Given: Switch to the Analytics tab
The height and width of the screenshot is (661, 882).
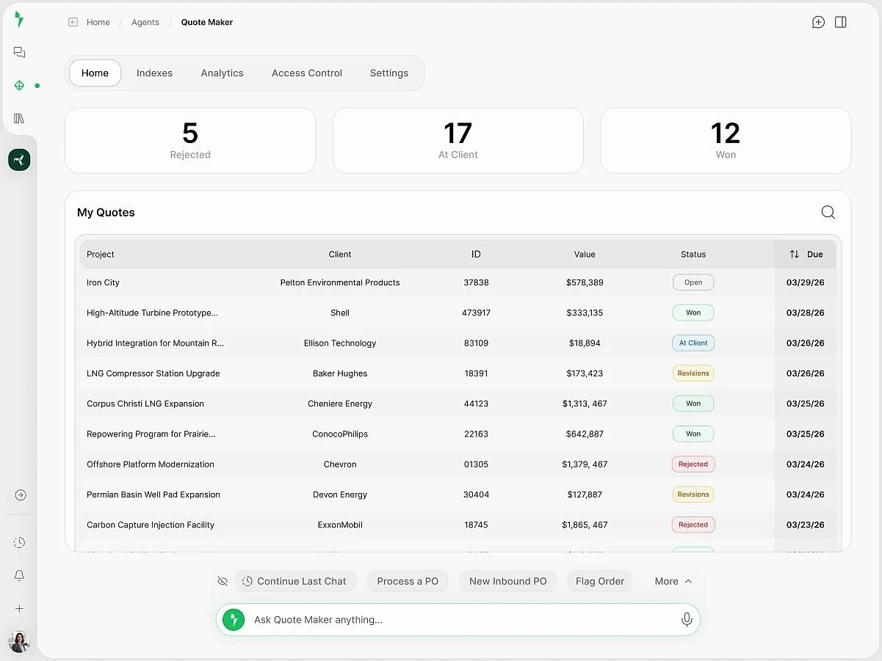Looking at the screenshot, I should click(x=222, y=73).
